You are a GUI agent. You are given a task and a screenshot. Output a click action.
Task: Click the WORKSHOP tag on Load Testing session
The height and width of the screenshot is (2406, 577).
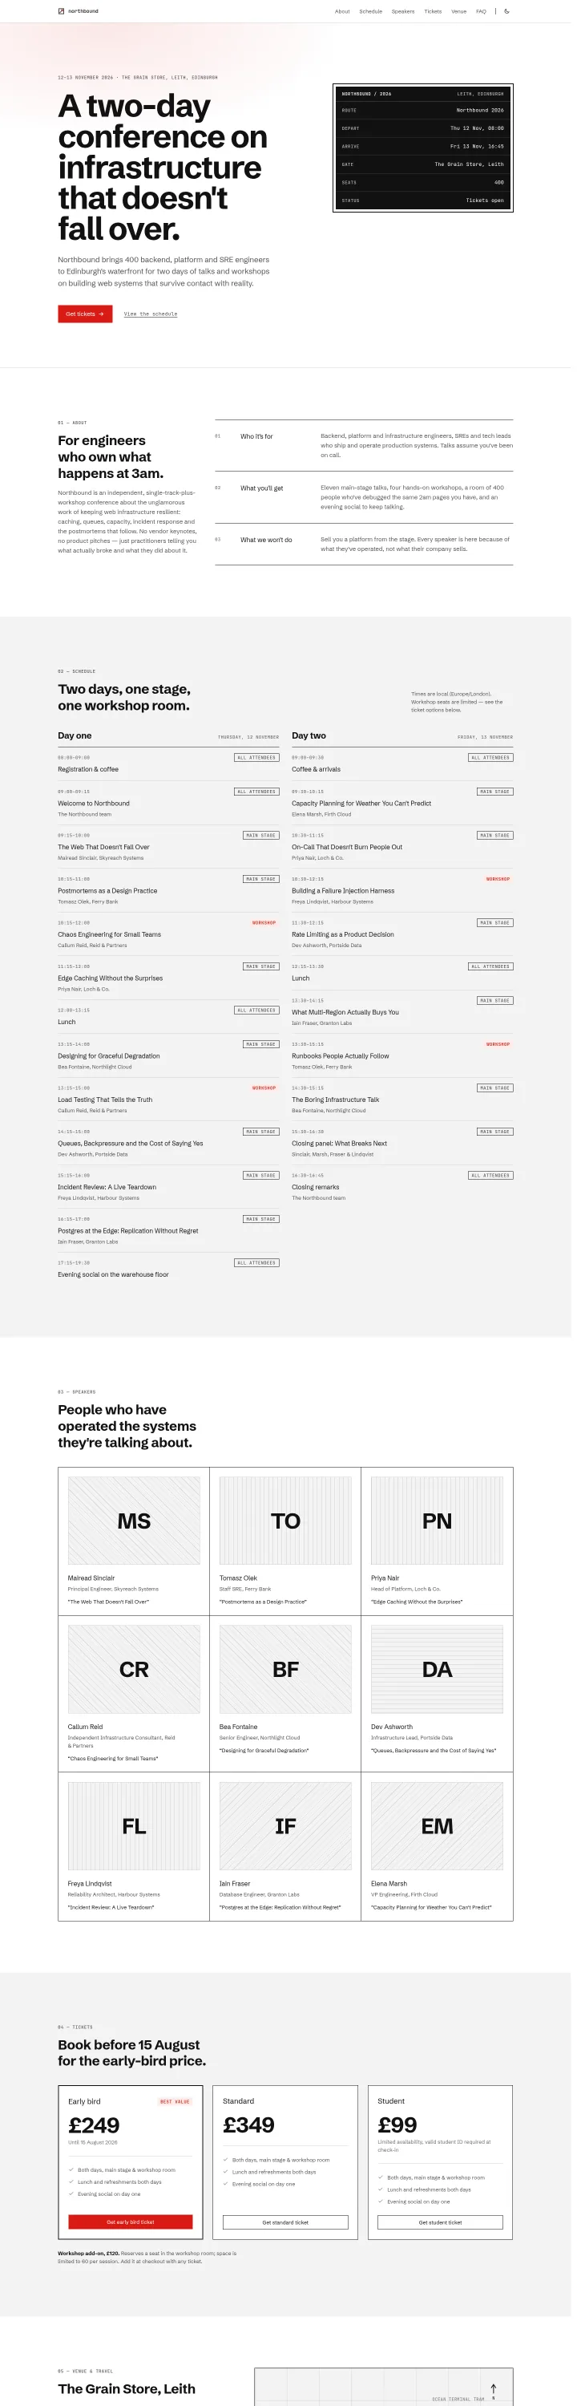click(x=264, y=1088)
